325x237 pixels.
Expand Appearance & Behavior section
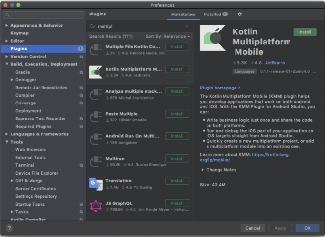point(7,25)
